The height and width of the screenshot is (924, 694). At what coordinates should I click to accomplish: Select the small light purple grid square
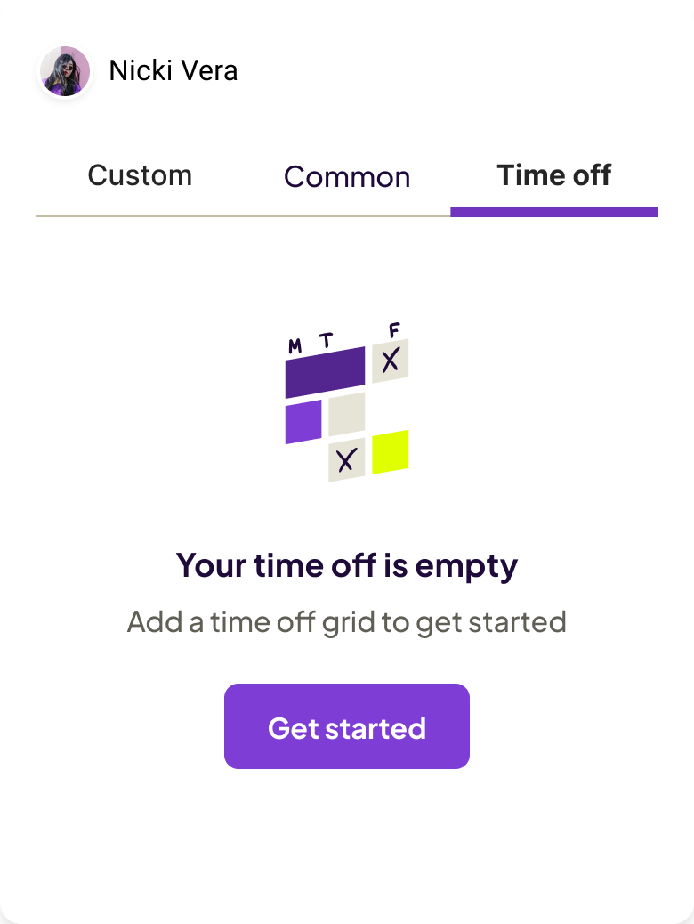click(303, 420)
